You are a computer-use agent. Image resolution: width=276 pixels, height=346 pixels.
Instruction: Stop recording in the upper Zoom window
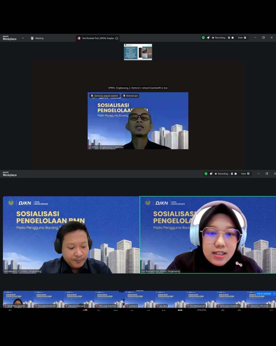pos(233,38)
